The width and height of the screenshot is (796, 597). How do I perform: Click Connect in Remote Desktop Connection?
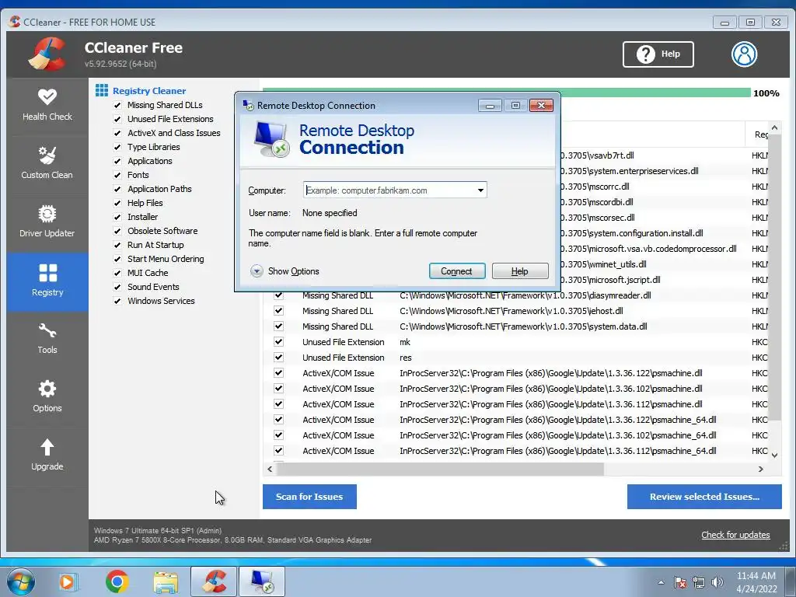coord(457,271)
